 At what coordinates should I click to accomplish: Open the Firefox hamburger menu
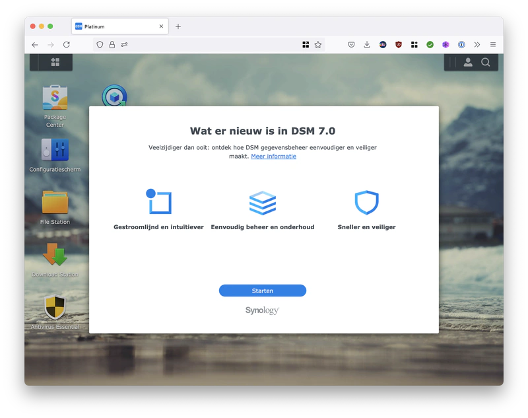492,45
